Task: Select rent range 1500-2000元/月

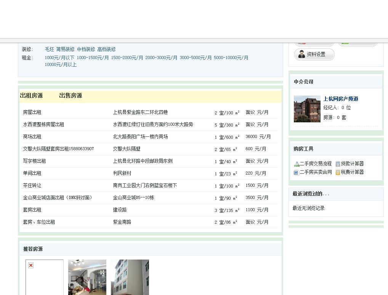Action: [x=127, y=58]
